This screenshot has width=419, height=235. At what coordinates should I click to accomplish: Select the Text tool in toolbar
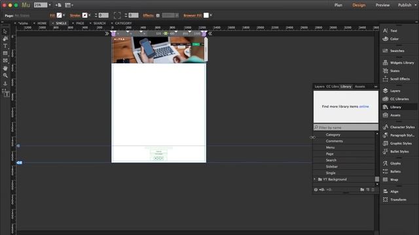click(x=5, y=46)
